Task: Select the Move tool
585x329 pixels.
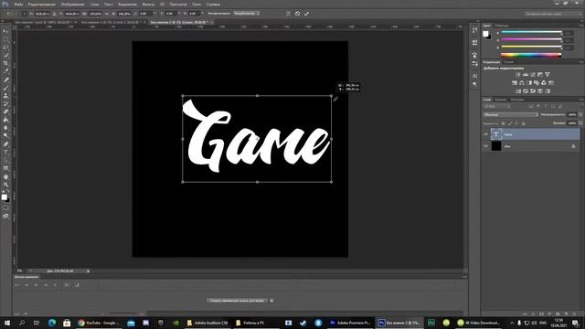Action: pyautogui.click(x=5, y=31)
